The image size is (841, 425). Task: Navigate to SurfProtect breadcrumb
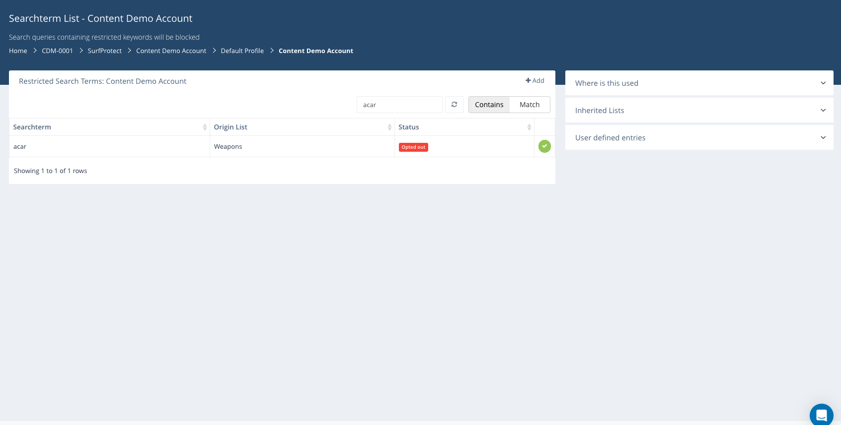pyautogui.click(x=104, y=51)
